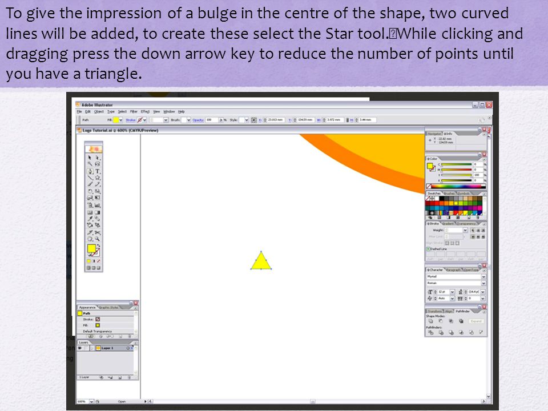Select the Pencil tool
The width and height of the screenshot is (548, 411).
pos(98,184)
